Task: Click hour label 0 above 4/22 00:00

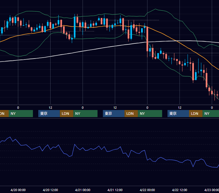Action: click(148, 108)
